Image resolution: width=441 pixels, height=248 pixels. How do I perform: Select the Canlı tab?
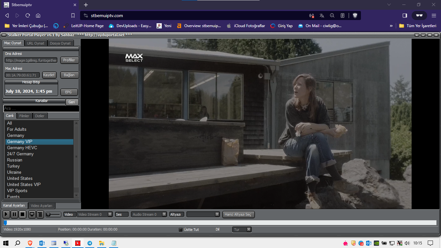click(x=10, y=116)
